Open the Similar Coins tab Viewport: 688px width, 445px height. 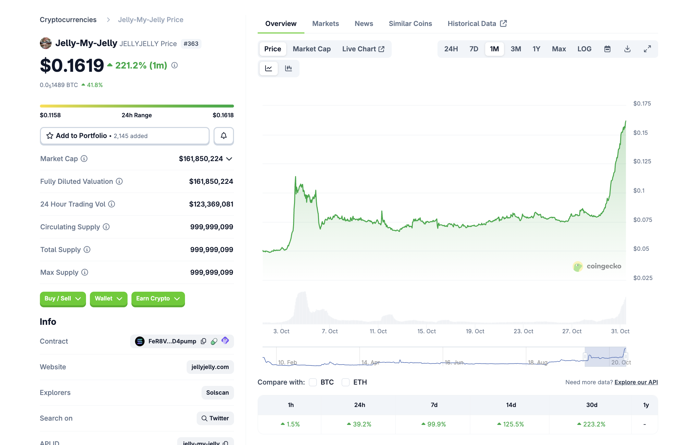[410, 24]
